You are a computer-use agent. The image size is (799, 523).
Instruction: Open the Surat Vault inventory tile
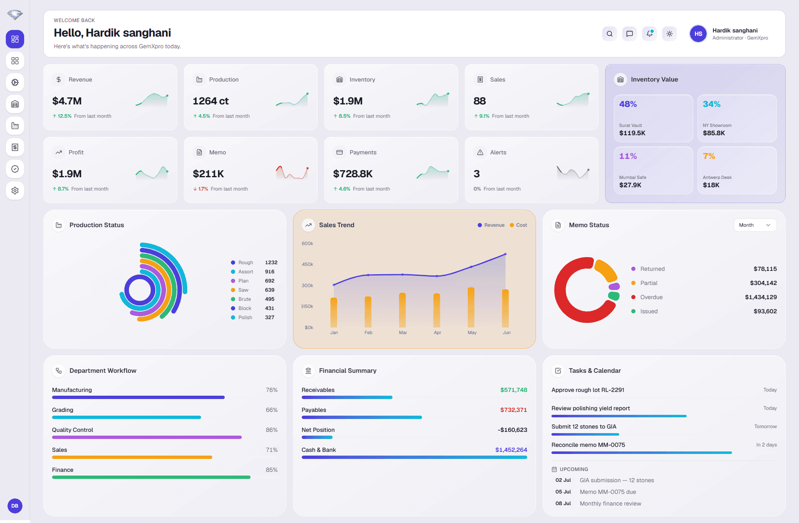653,119
